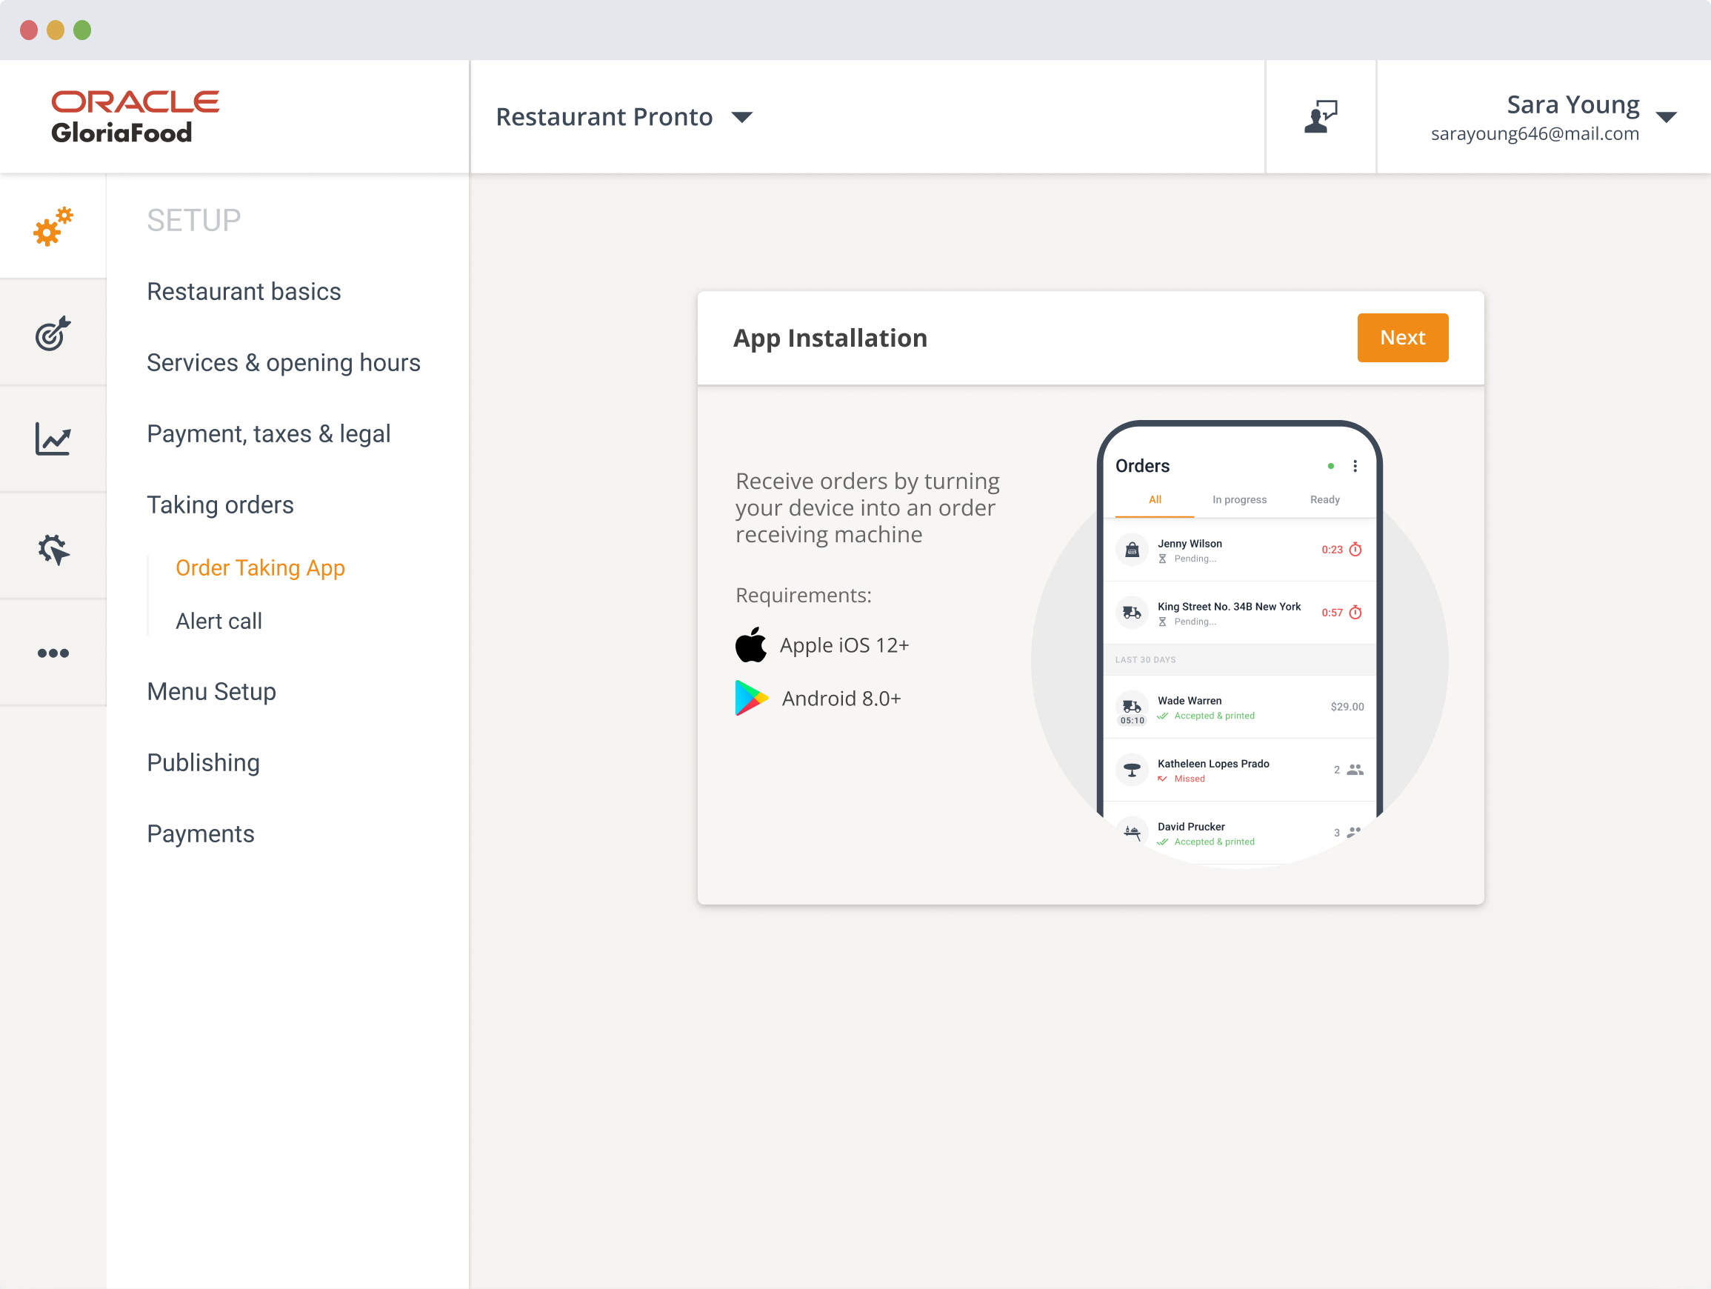Image resolution: width=1711 pixels, height=1289 pixels.
Task: Open the Alert call settings
Action: (219, 621)
